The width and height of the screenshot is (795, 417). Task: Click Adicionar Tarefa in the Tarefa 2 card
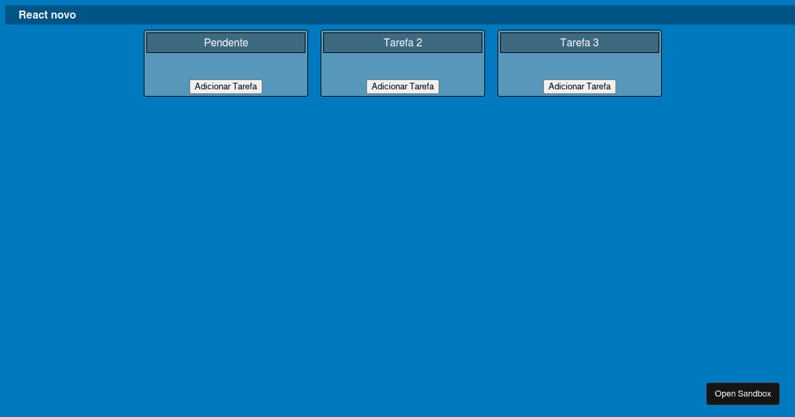click(403, 87)
